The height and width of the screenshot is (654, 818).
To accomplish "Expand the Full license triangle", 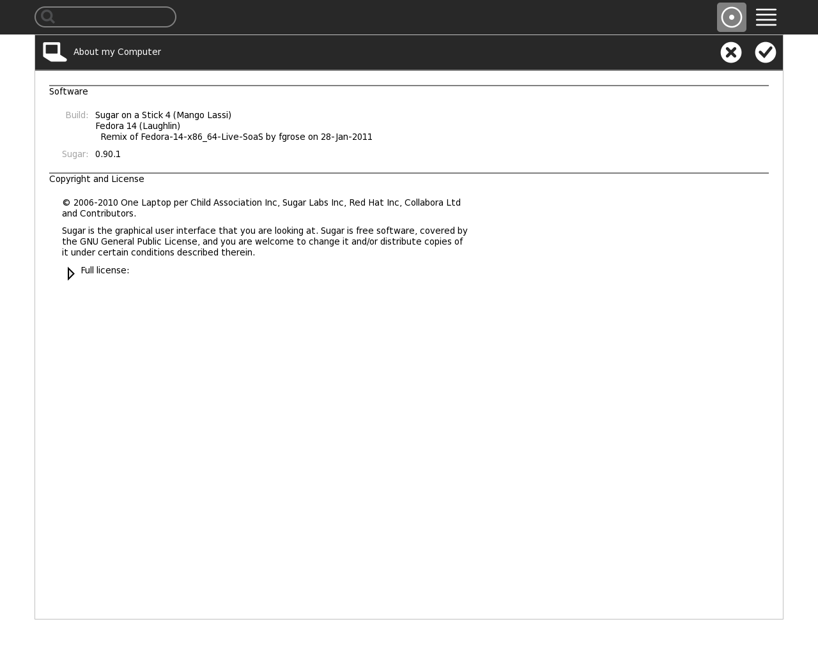I will click(70, 273).
